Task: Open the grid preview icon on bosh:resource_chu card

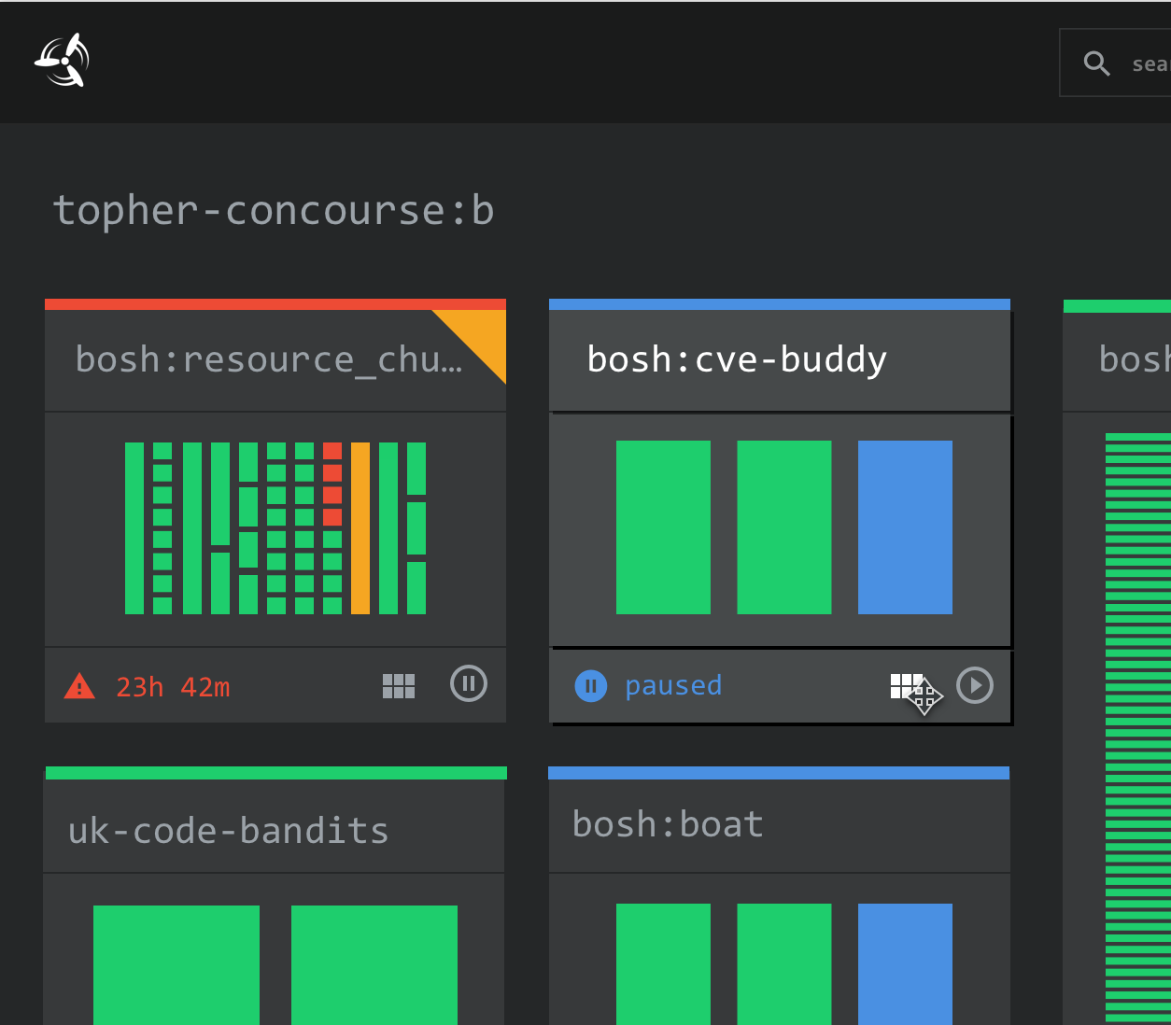Action: (399, 685)
